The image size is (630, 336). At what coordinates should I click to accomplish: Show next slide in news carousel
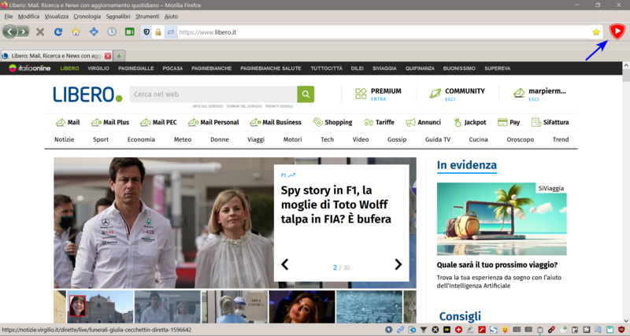tap(398, 264)
